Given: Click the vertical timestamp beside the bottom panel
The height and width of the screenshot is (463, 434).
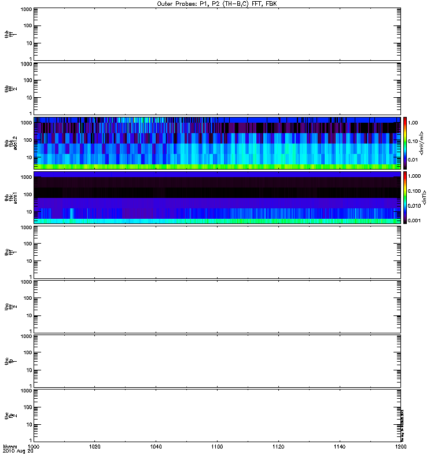Looking at the screenshot, I should pyautogui.click(x=402, y=425).
